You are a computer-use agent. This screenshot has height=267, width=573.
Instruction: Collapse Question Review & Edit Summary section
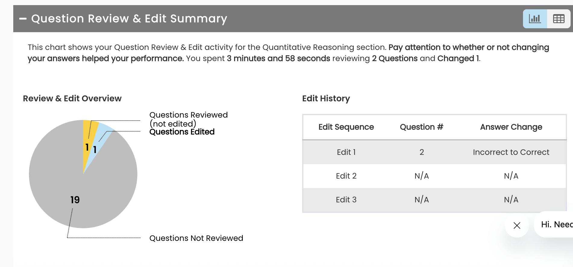point(23,19)
